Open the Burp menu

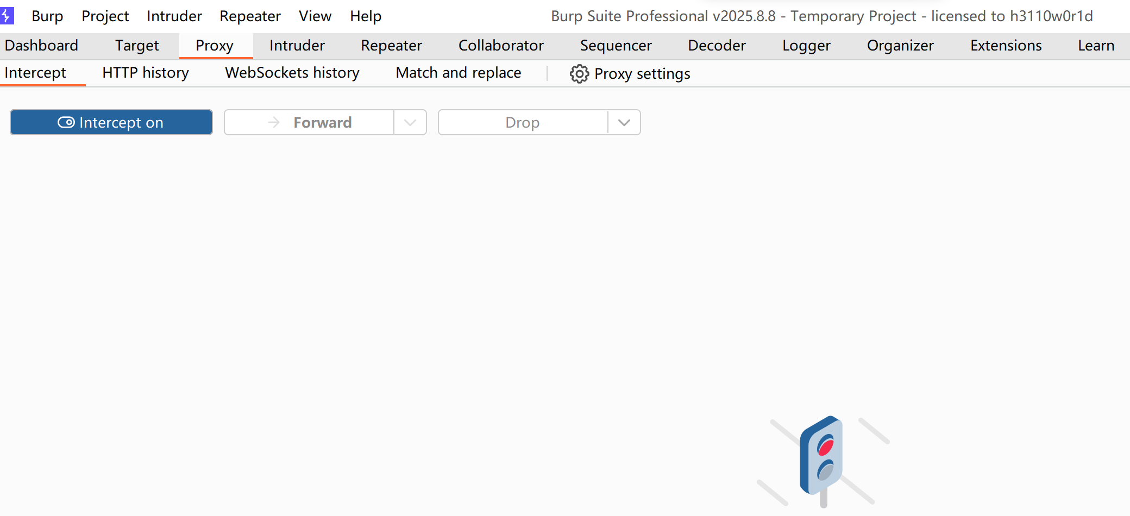pos(47,16)
